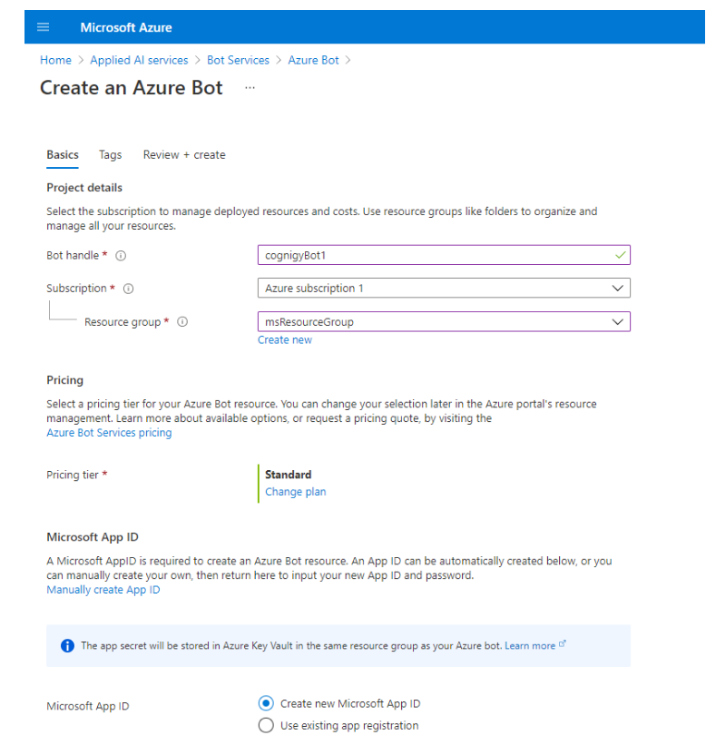Switch to the Tags tab

111,155
